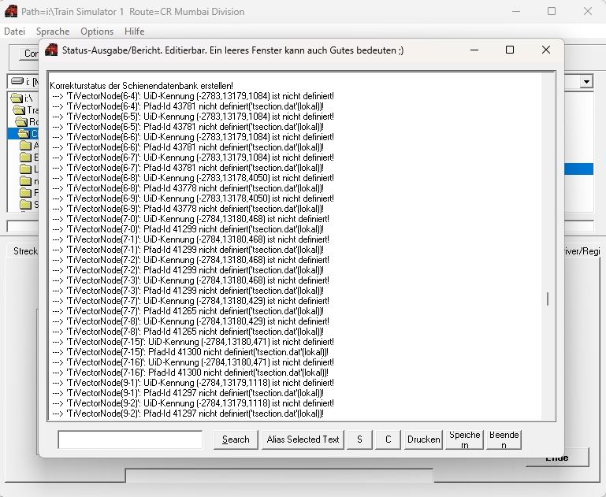Click the Speichern button
The height and width of the screenshot is (497, 606).
(x=465, y=440)
